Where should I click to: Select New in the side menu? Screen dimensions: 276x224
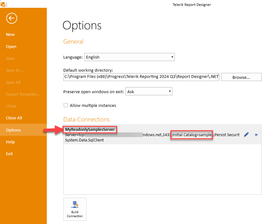(10, 35)
